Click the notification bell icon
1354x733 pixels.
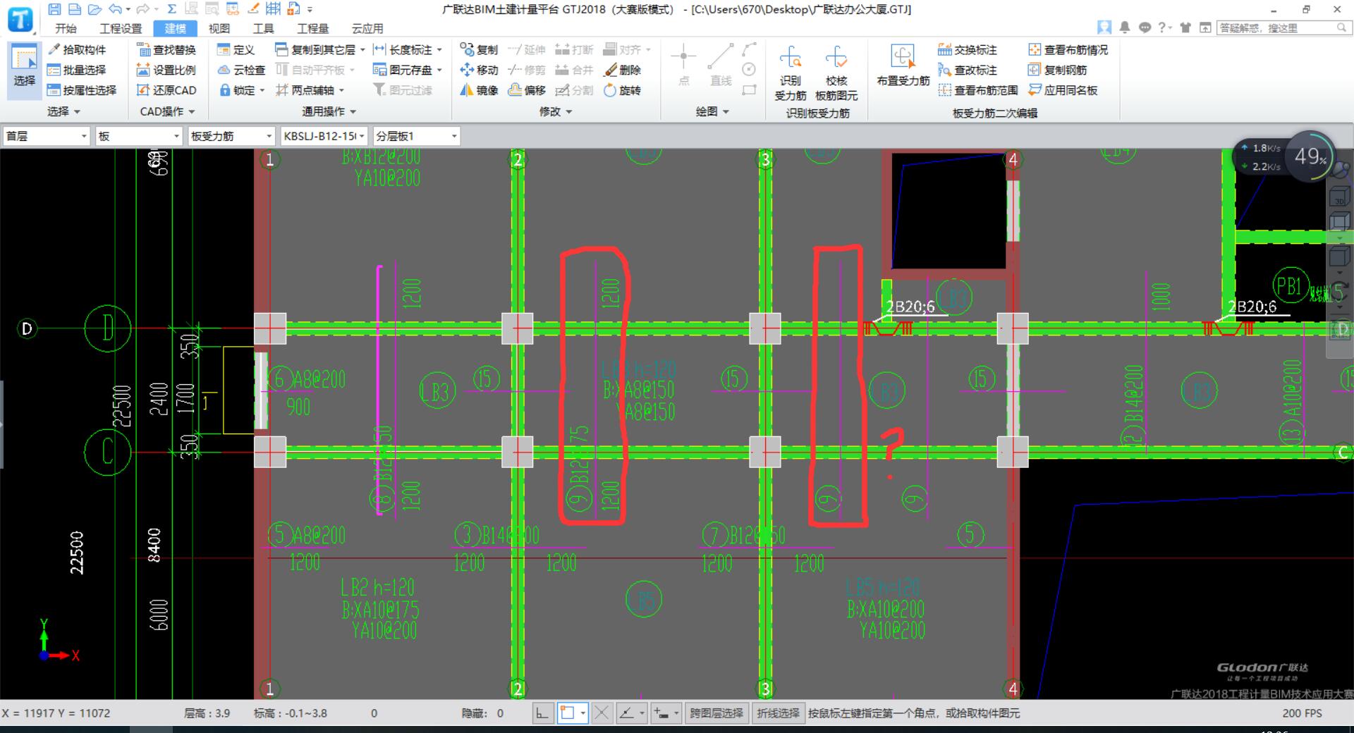coord(1125,27)
